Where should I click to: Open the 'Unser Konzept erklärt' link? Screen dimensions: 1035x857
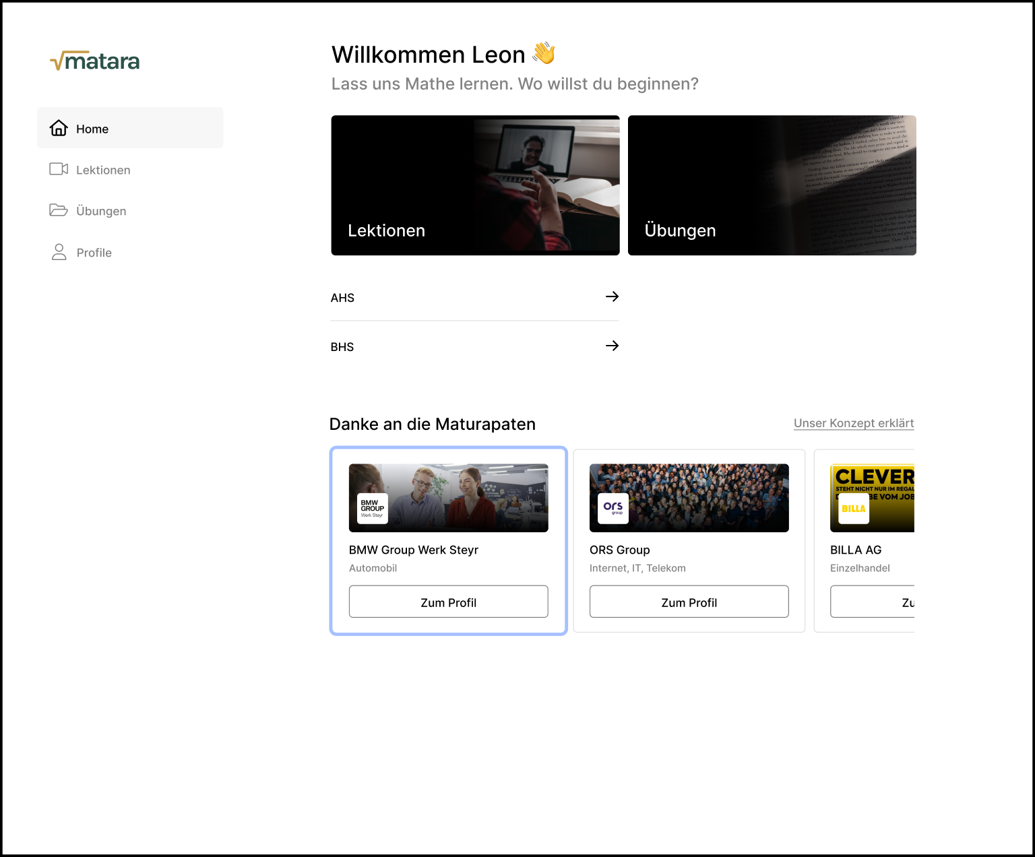(854, 423)
